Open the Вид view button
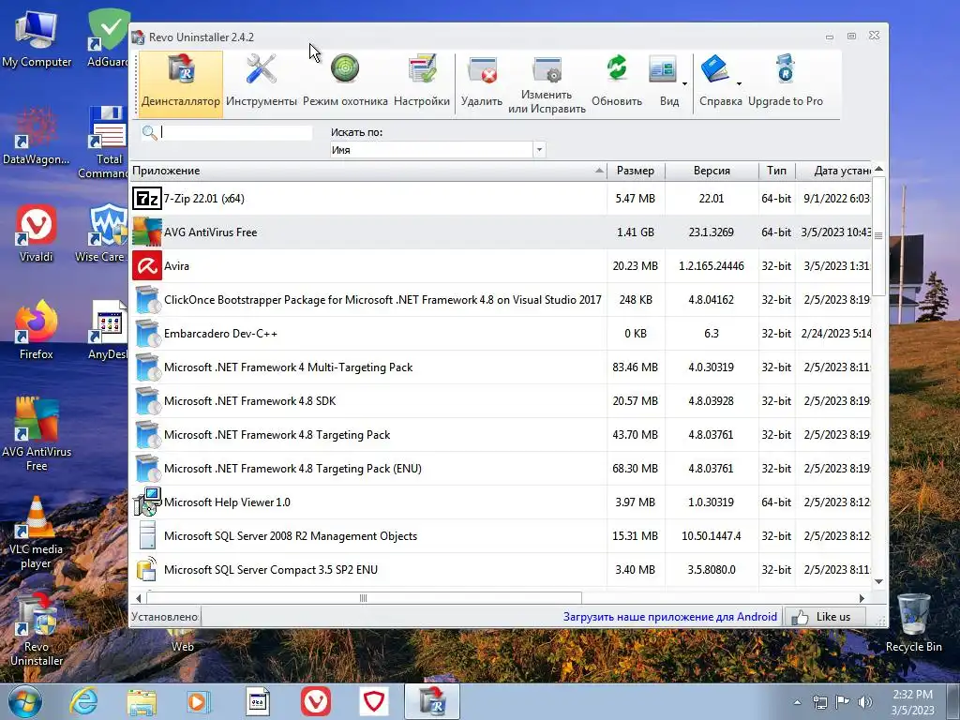 tap(665, 82)
